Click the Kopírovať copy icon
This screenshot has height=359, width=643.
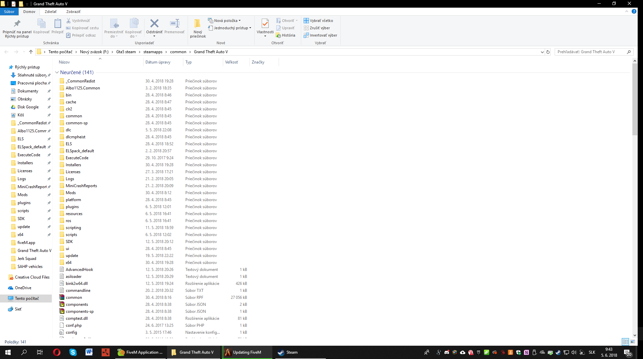pos(41,24)
